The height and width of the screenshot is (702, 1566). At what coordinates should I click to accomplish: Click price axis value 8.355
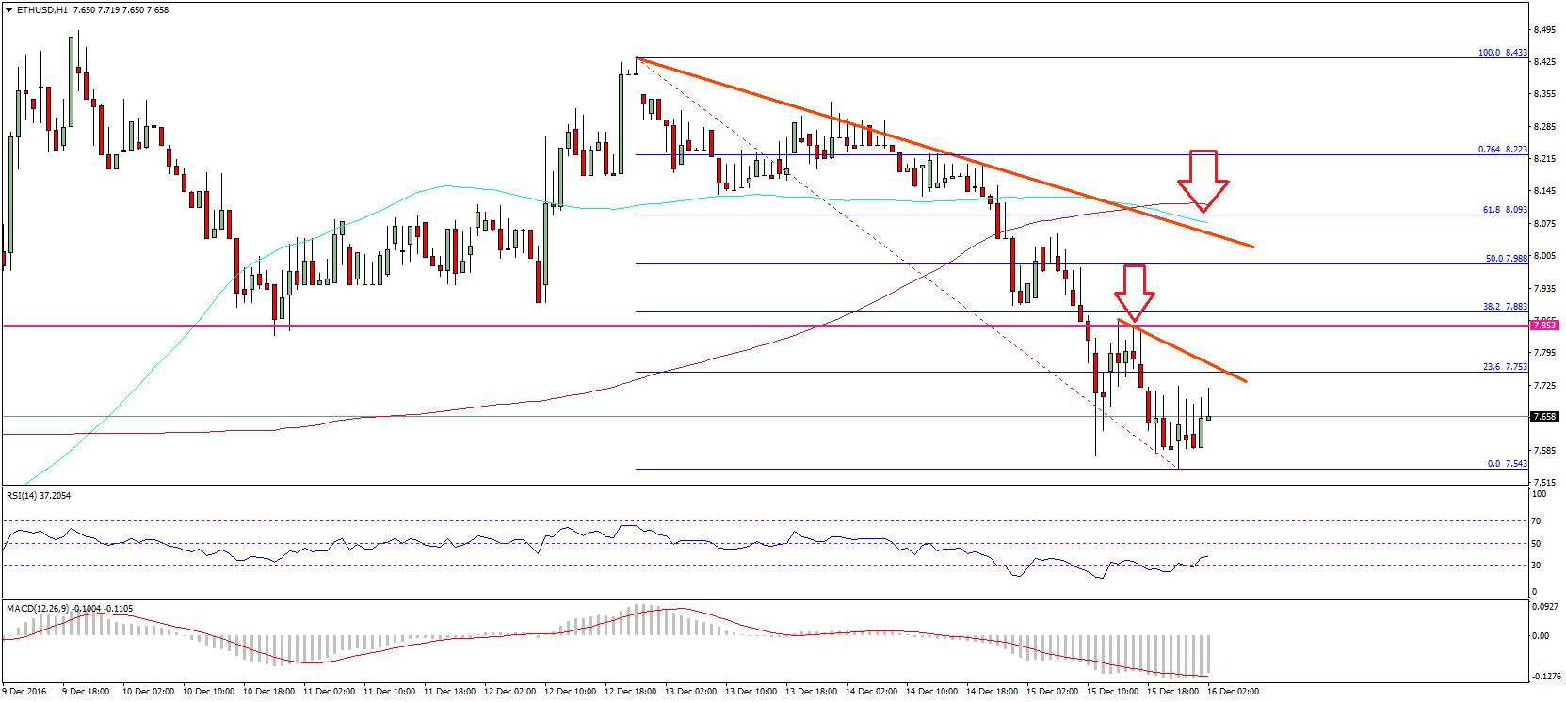tap(1544, 94)
